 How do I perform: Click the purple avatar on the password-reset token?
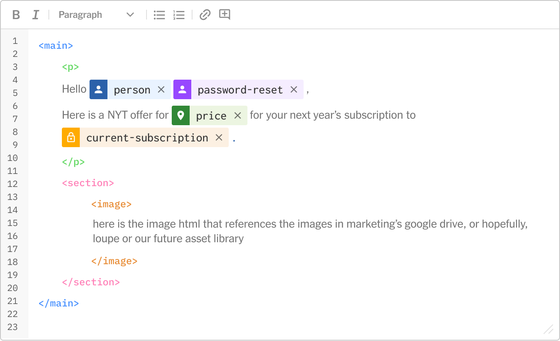[x=182, y=89]
